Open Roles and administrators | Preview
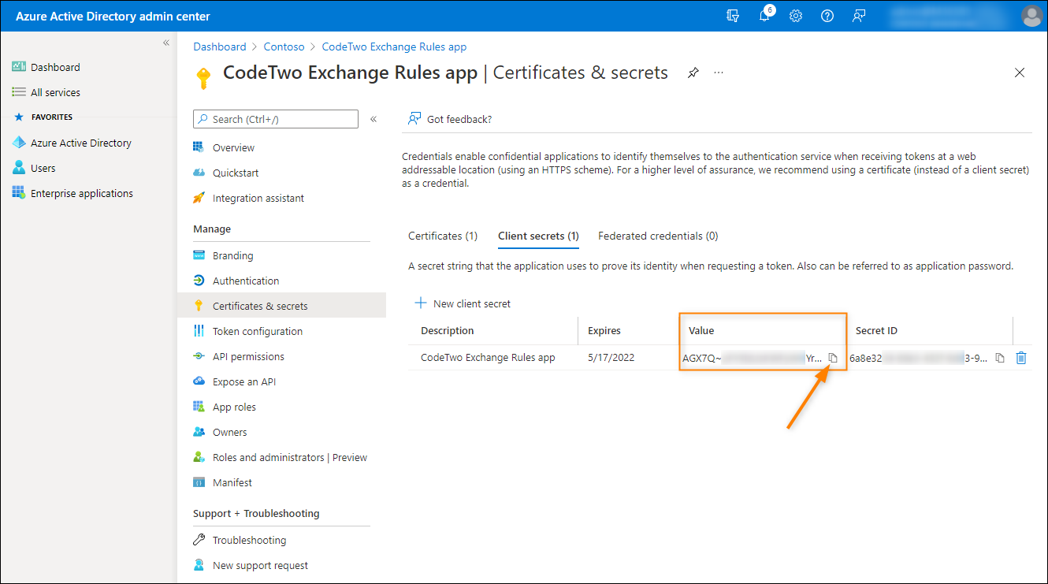 click(281, 457)
